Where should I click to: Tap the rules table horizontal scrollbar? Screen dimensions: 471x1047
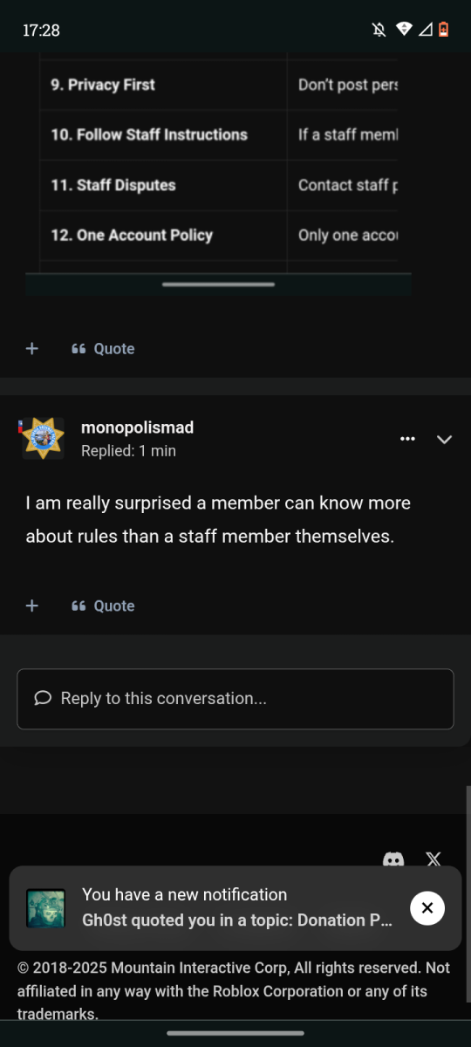tap(218, 284)
